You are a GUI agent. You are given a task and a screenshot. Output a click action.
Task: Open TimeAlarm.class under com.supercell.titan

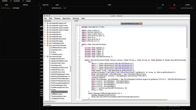[57, 94]
